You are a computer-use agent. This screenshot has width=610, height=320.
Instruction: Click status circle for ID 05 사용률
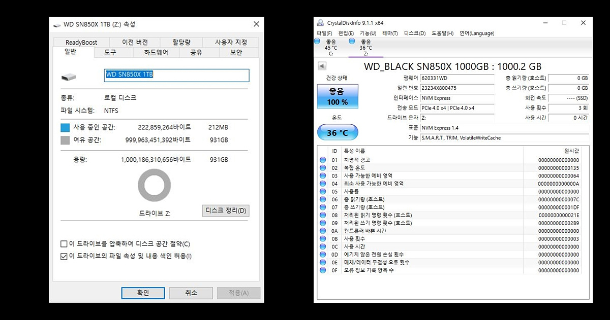pyautogui.click(x=322, y=192)
